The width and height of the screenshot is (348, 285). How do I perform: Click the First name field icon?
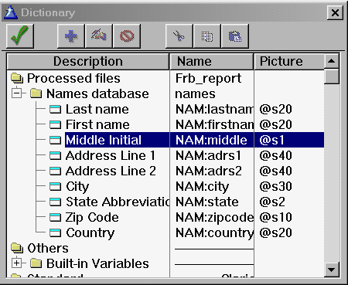point(55,125)
